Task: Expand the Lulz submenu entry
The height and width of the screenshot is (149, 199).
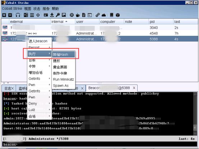Action: pyautogui.click(x=40, y=110)
